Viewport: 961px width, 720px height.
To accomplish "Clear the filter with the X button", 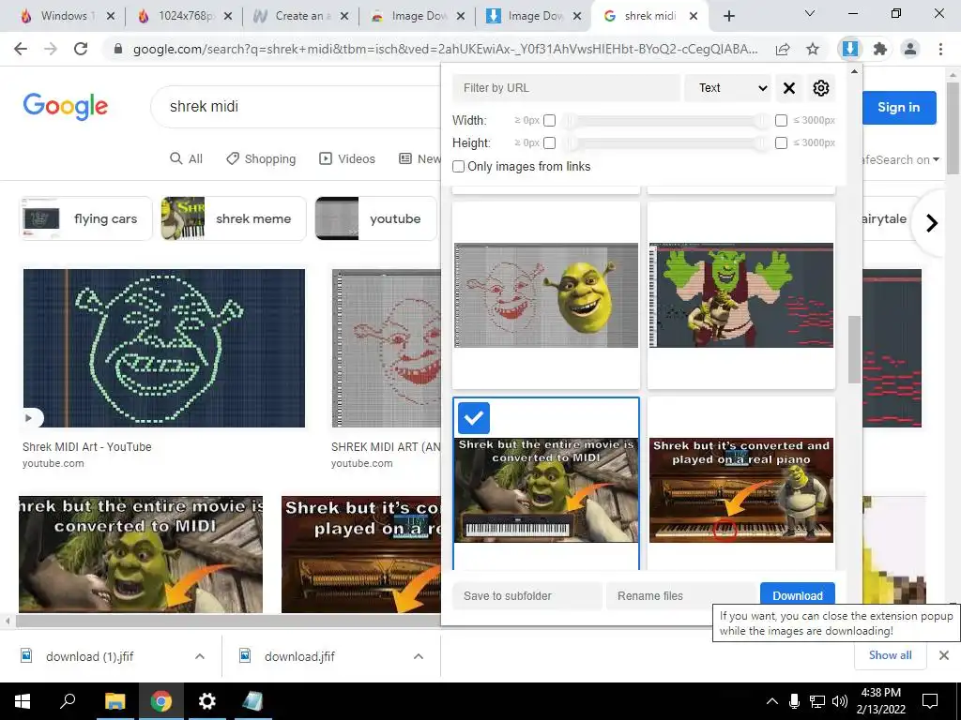I will click(789, 88).
